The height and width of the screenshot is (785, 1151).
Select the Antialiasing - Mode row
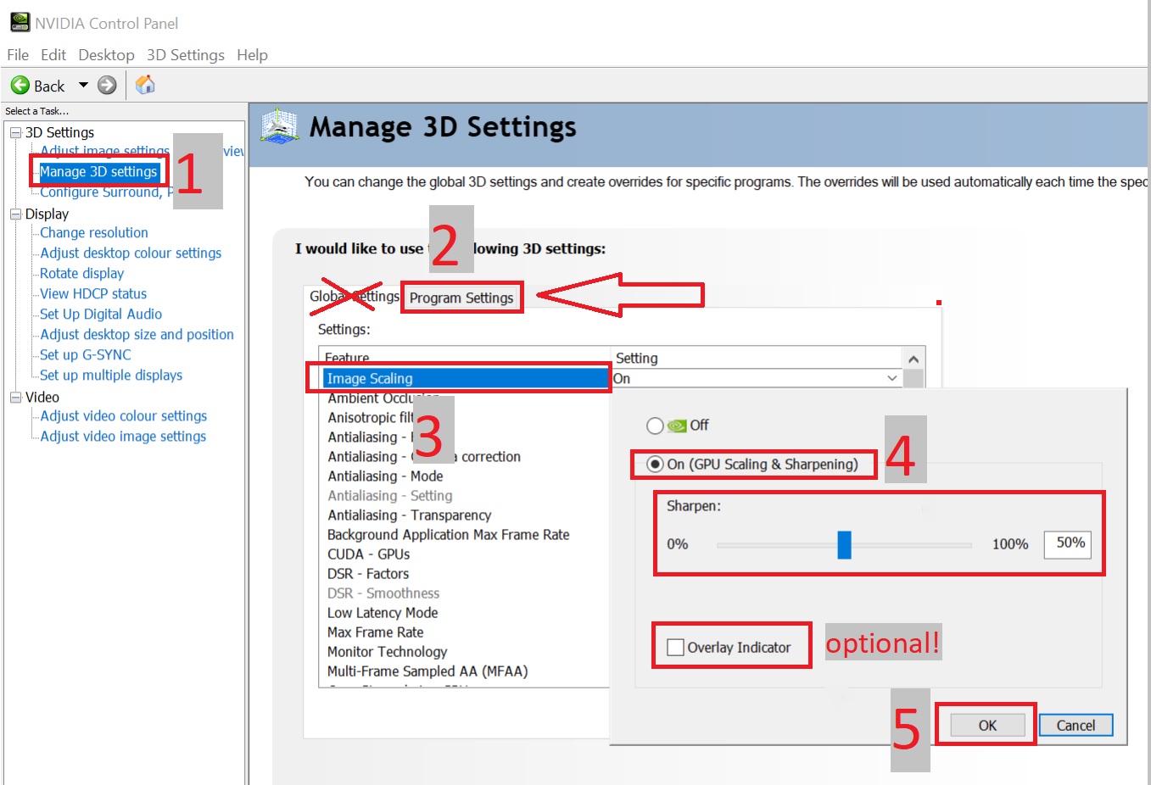(386, 476)
